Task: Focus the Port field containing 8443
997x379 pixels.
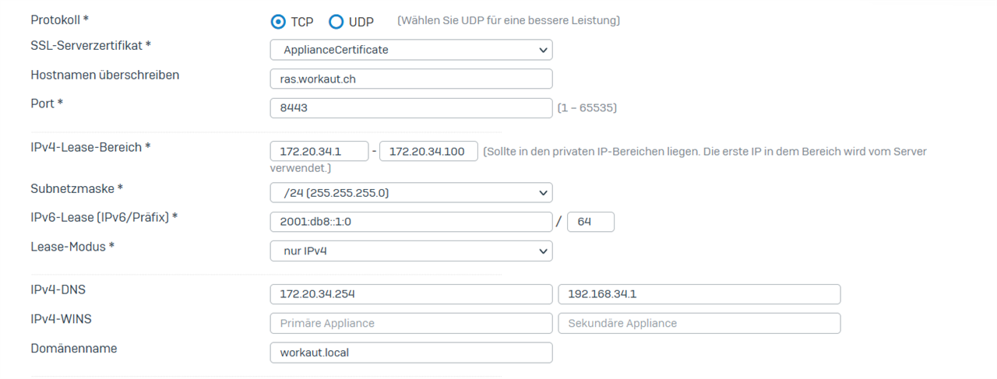Action: click(x=411, y=107)
